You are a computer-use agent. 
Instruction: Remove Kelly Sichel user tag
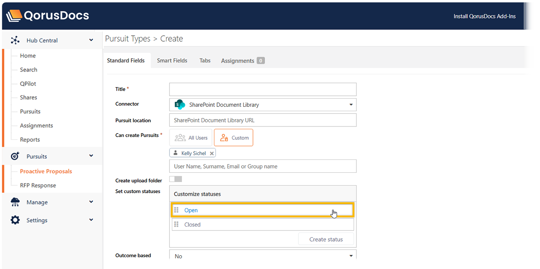(212, 154)
